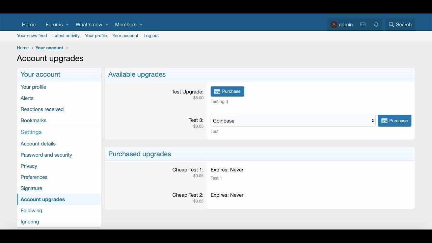Check notifications via the bell icon
Viewport: 432px width, 243px height.
376,24
